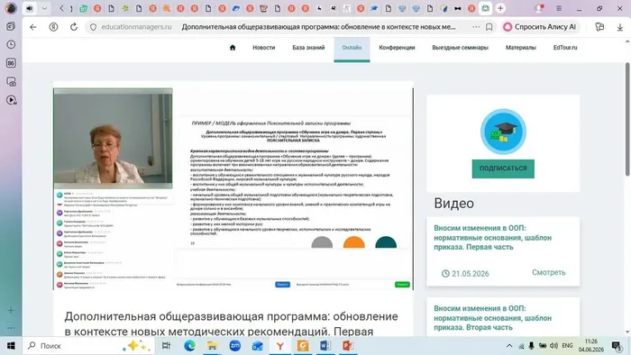
Task: Show hidden system tray icons
Action: coord(509,346)
